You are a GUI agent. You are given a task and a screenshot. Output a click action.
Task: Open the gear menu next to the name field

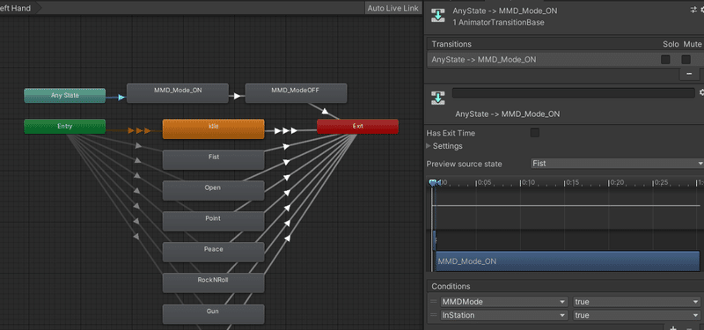pyautogui.click(x=701, y=93)
